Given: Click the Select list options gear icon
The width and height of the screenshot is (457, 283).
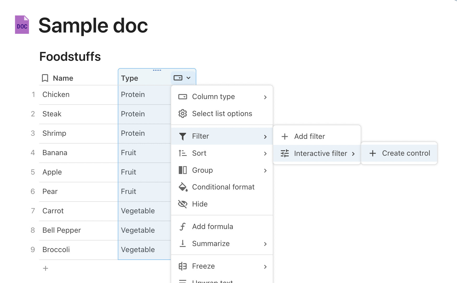Looking at the screenshot, I should click(182, 114).
